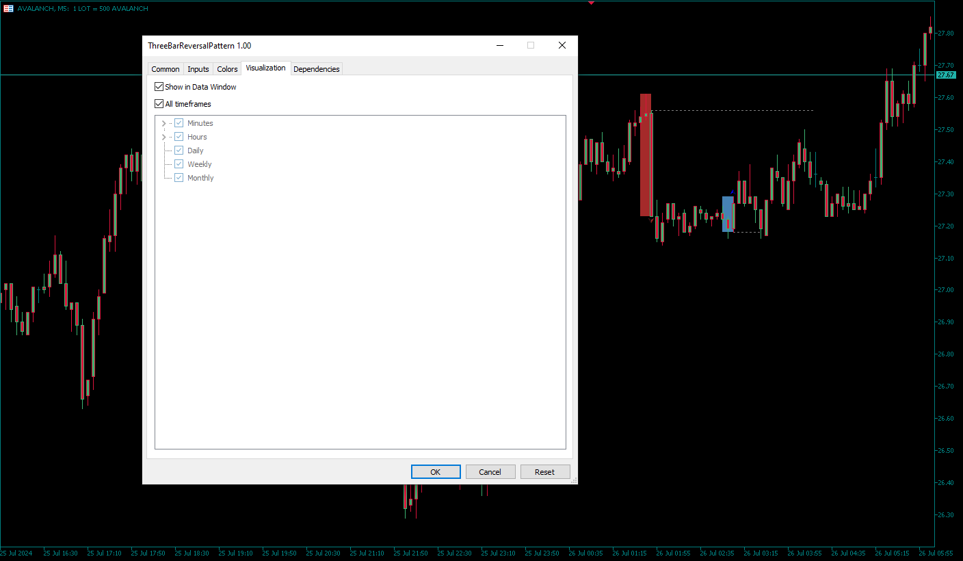Click the 26 Jul 00:35 time label

coord(585,553)
